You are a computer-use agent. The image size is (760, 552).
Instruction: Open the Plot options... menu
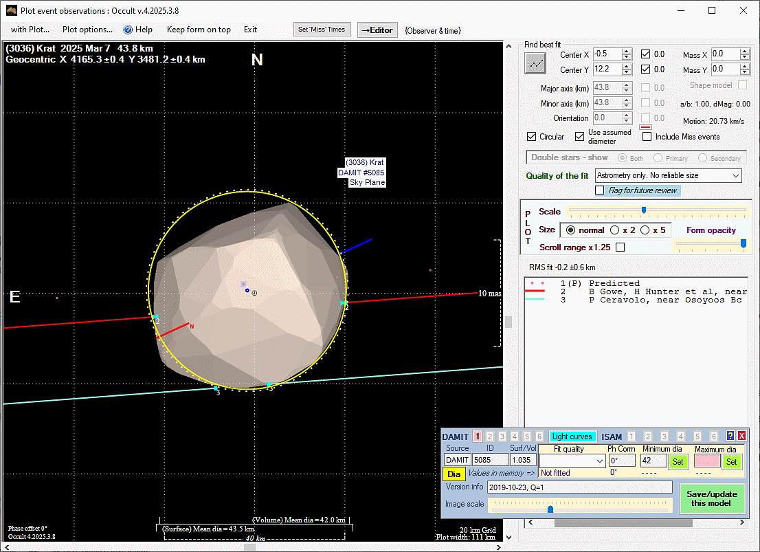coord(87,30)
